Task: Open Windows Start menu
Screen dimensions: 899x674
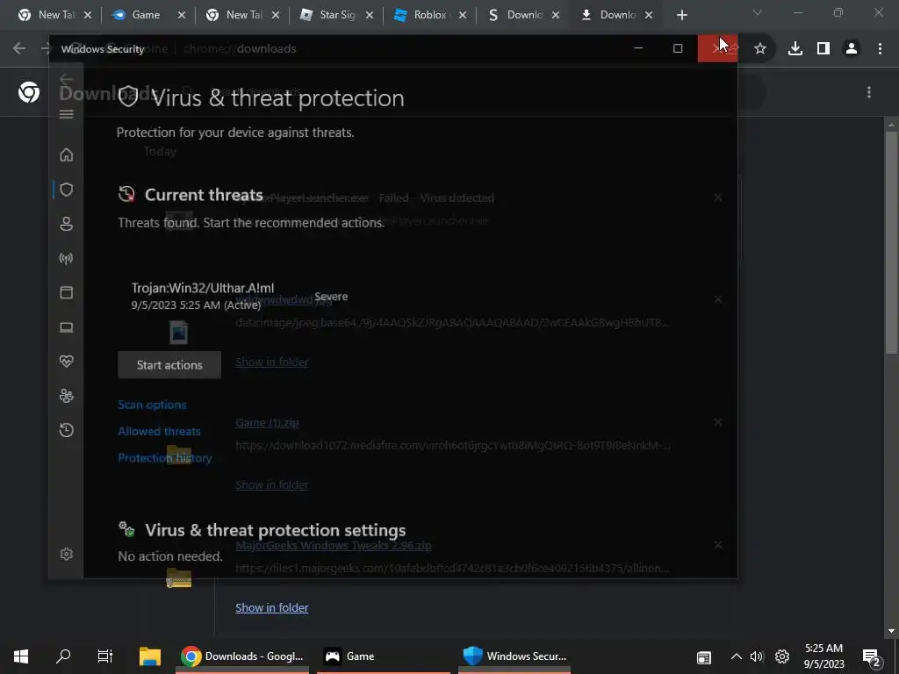Action: click(21, 656)
